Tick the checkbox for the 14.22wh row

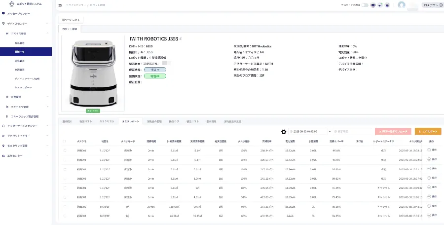[65, 179]
